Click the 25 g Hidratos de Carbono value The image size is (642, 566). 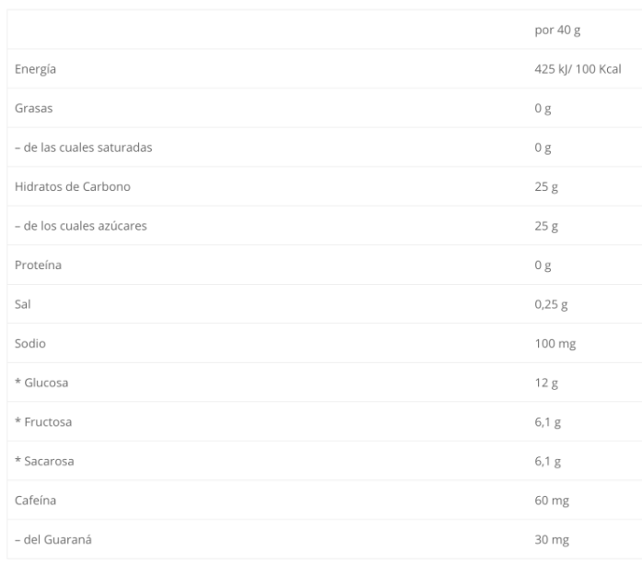click(546, 187)
